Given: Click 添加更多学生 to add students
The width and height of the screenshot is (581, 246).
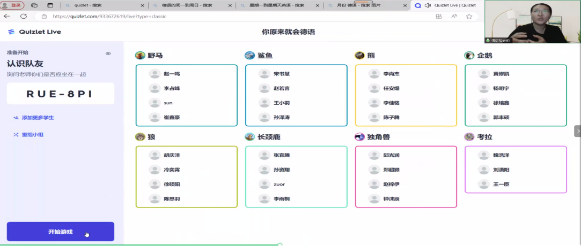Looking at the screenshot, I should point(38,118).
